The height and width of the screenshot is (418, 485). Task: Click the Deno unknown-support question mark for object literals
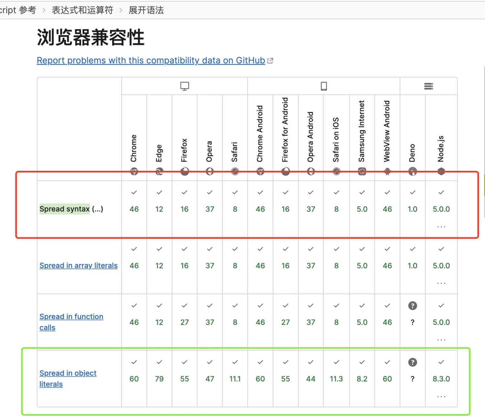tap(412, 362)
